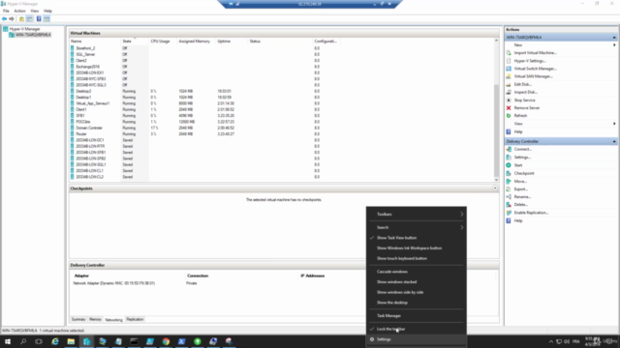
Task: Click the Checkpoint icon in Actions pane
Action: (x=509, y=173)
